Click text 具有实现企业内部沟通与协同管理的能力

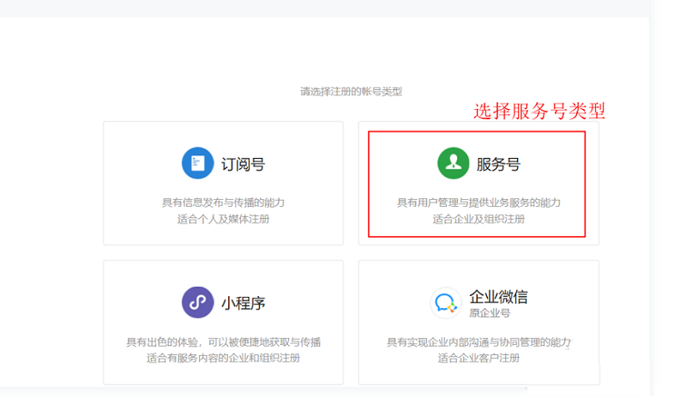479,342
